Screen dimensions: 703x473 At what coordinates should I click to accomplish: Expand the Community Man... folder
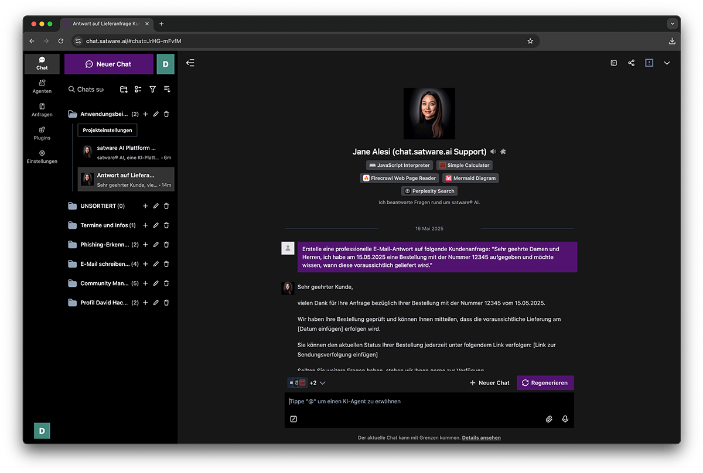coord(73,283)
